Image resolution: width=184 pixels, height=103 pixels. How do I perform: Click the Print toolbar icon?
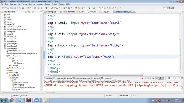tap(15, 8)
